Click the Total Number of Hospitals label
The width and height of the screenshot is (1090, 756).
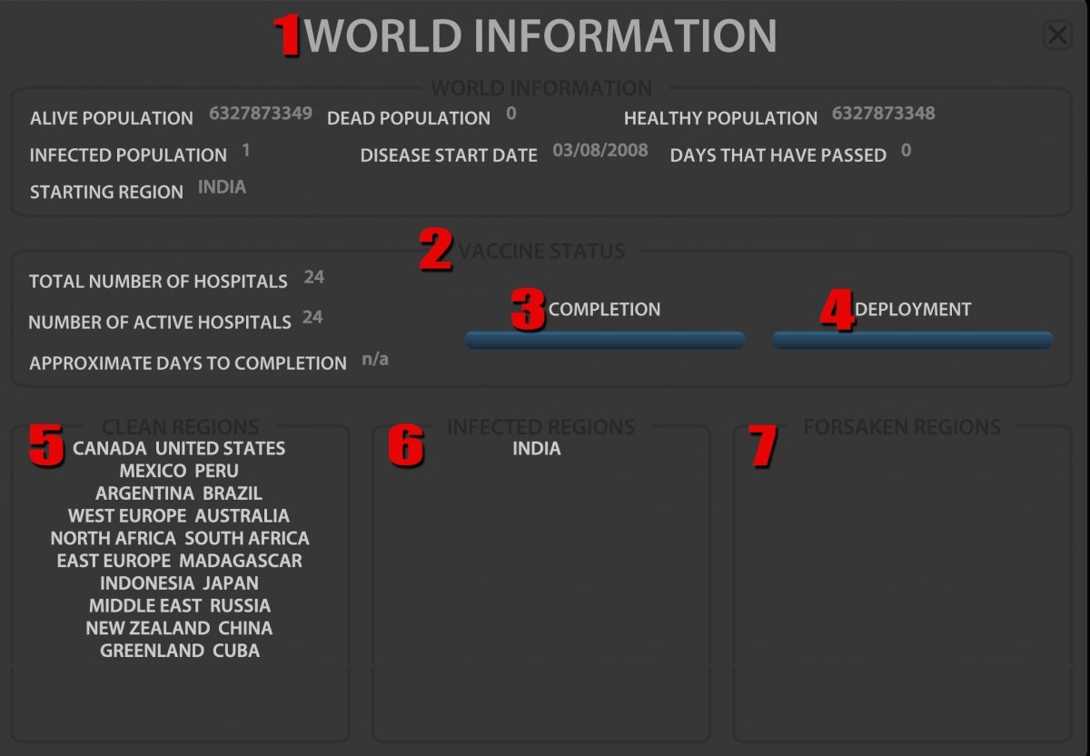(158, 282)
